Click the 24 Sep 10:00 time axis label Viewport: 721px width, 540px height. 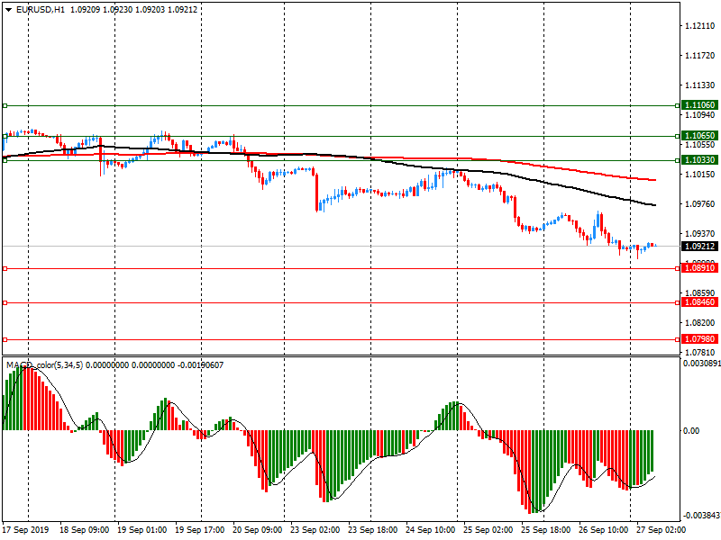tap(431, 530)
